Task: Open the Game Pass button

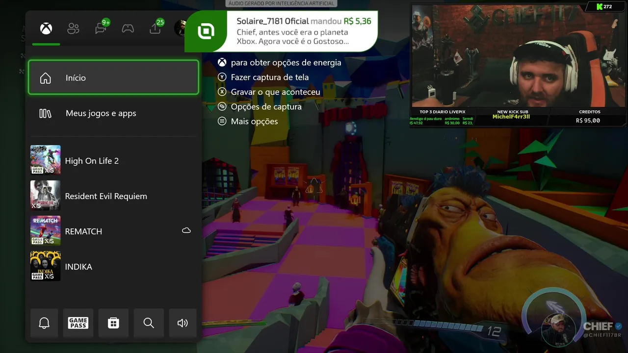Action: pyautogui.click(x=78, y=323)
